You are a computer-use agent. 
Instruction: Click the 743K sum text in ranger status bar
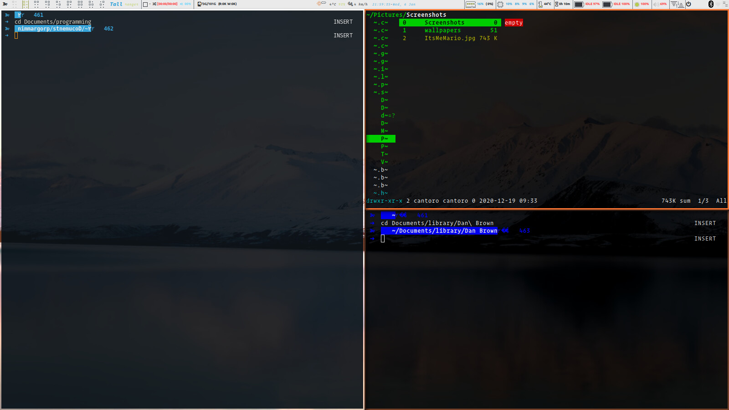(676, 200)
